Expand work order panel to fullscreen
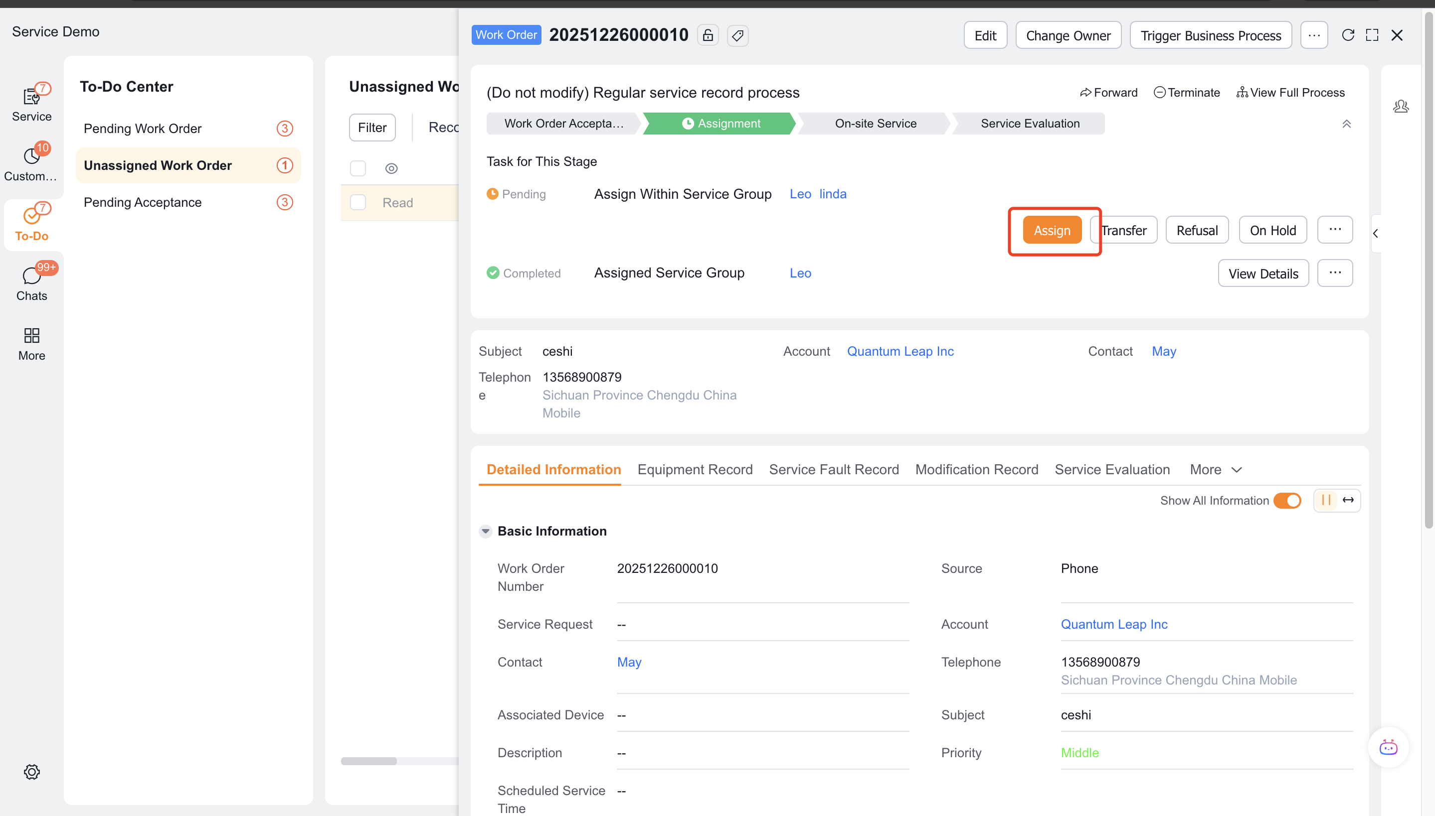This screenshot has height=816, width=1435. pyautogui.click(x=1372, y=35)
